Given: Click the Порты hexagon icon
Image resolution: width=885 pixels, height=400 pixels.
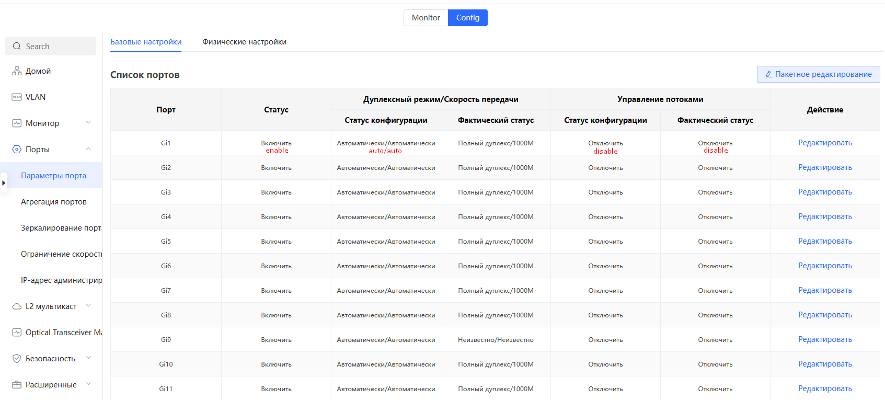Looking at the screenshot, I should pos(17,150).
